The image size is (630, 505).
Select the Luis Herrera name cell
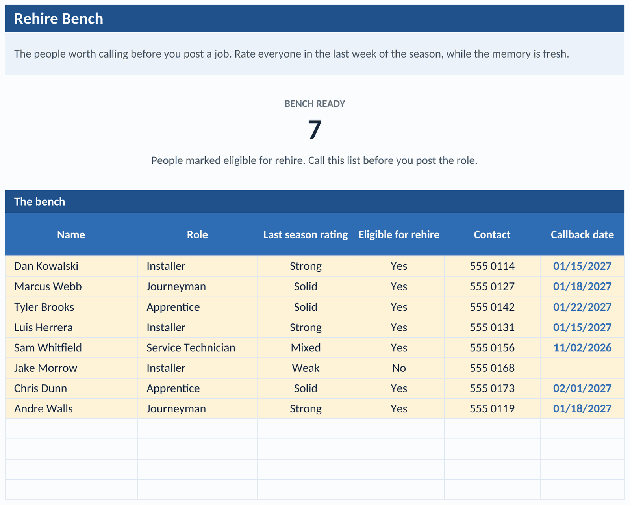[x=71, y=327]
